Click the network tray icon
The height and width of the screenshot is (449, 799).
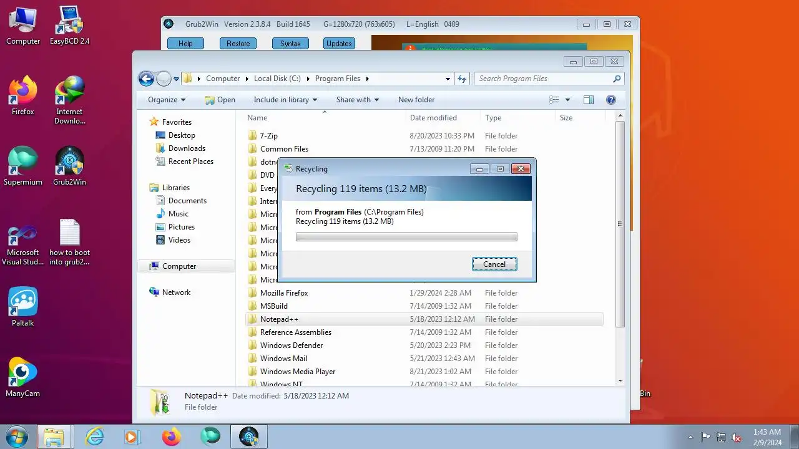(721, 437)
